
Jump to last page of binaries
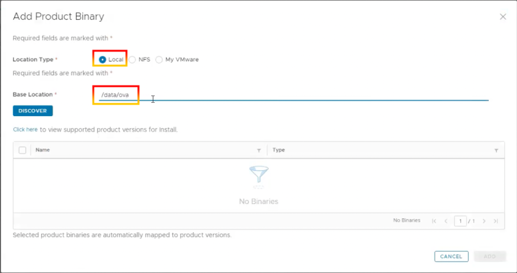pyautogui.click(x=495, y=221)
